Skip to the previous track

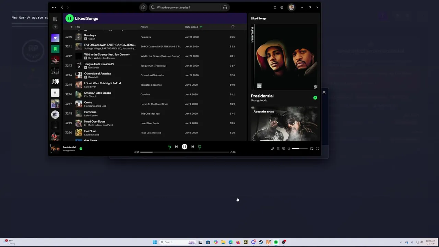pos(176,147)
